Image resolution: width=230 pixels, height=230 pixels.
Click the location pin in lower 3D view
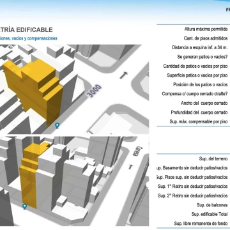25,206
